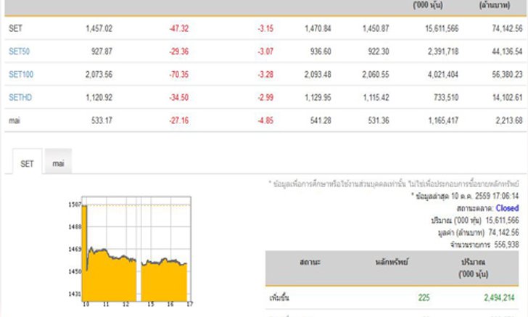Select SET50 value 44,136.54
Screen dimensions: 528x317
[507, 52]
